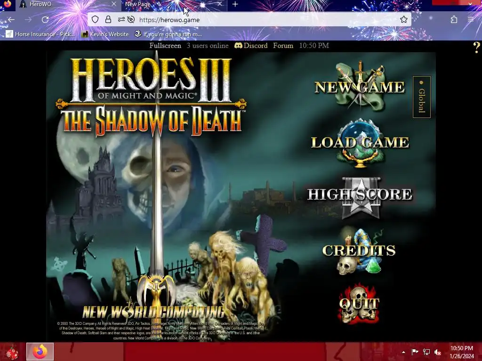Open site permissions icon in address bar
Viewport: 482px width, 361px height.
point(121,20)
